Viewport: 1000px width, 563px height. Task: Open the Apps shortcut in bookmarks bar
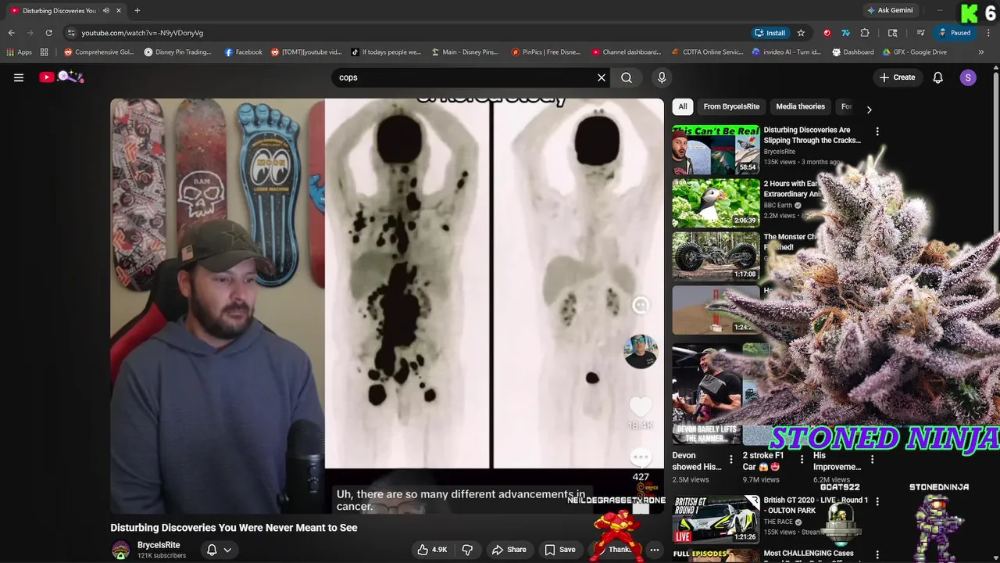click(20, 52)
